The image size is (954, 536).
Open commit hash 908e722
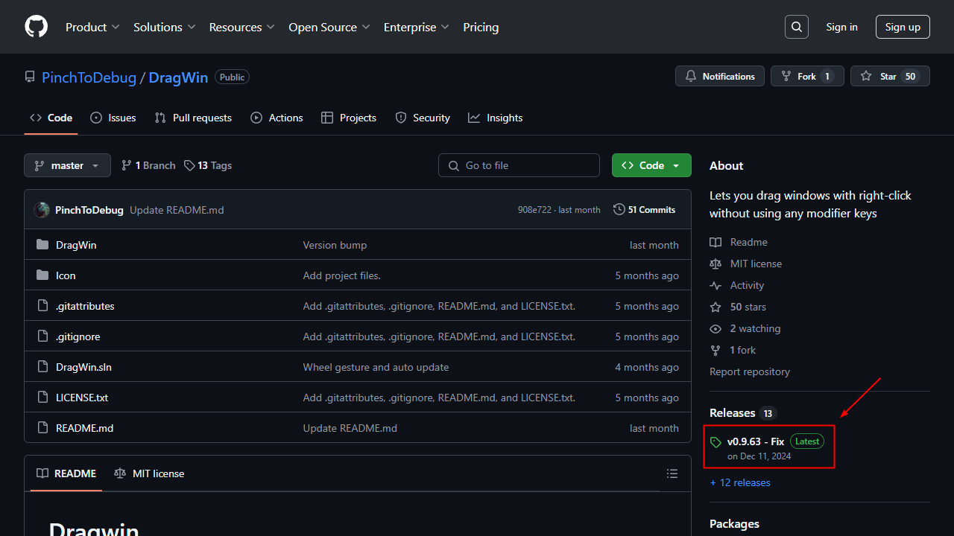pos(534,210)
